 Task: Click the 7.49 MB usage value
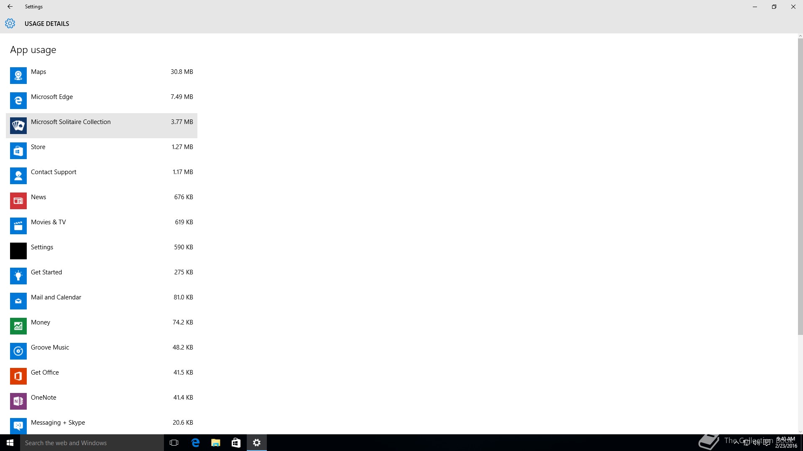[x=182, y=97]
